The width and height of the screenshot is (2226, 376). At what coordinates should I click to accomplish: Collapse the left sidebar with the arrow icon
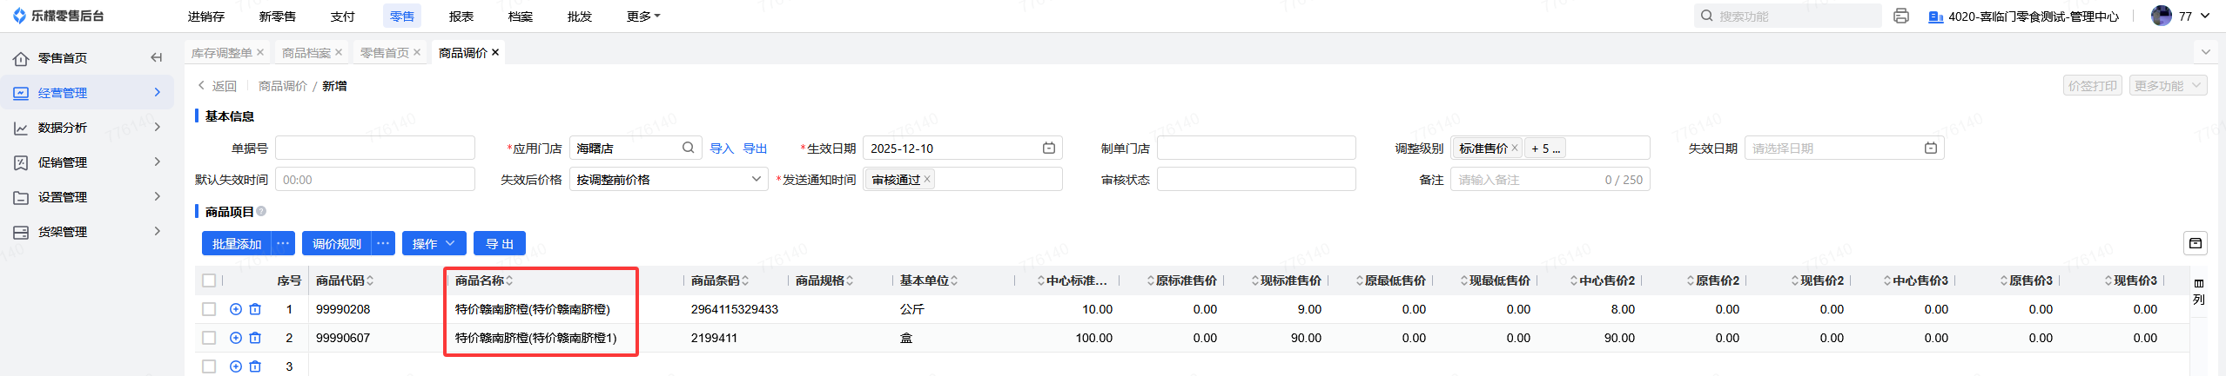[x=157, y=58]
